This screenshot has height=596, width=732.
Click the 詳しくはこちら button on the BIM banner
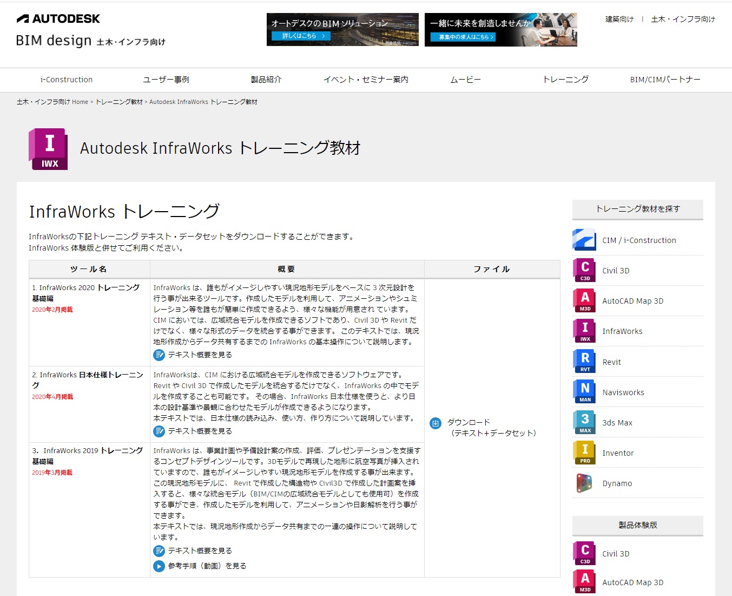pyautogui.click(x=301, y=36)
